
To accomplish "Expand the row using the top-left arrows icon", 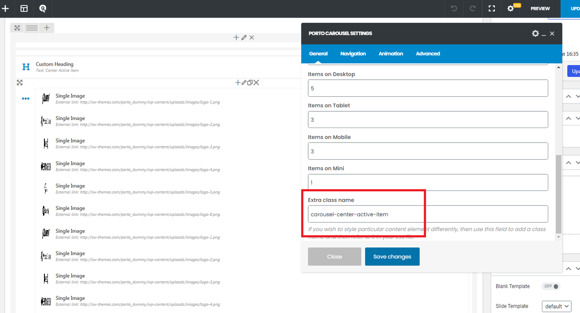I will pos(17,28).
